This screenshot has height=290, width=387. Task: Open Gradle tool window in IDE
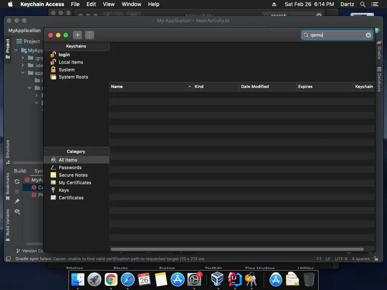click(379, 50)
